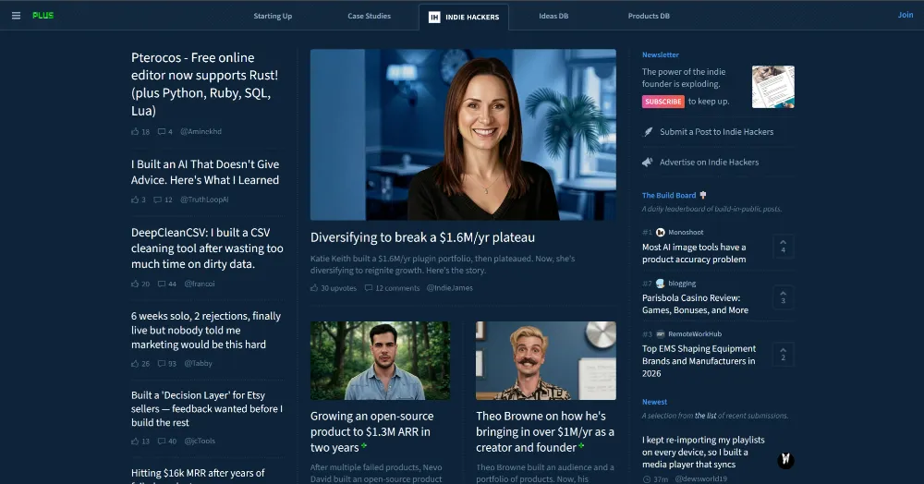Click the rocket icon beside Submit a Post

(648, 132)
